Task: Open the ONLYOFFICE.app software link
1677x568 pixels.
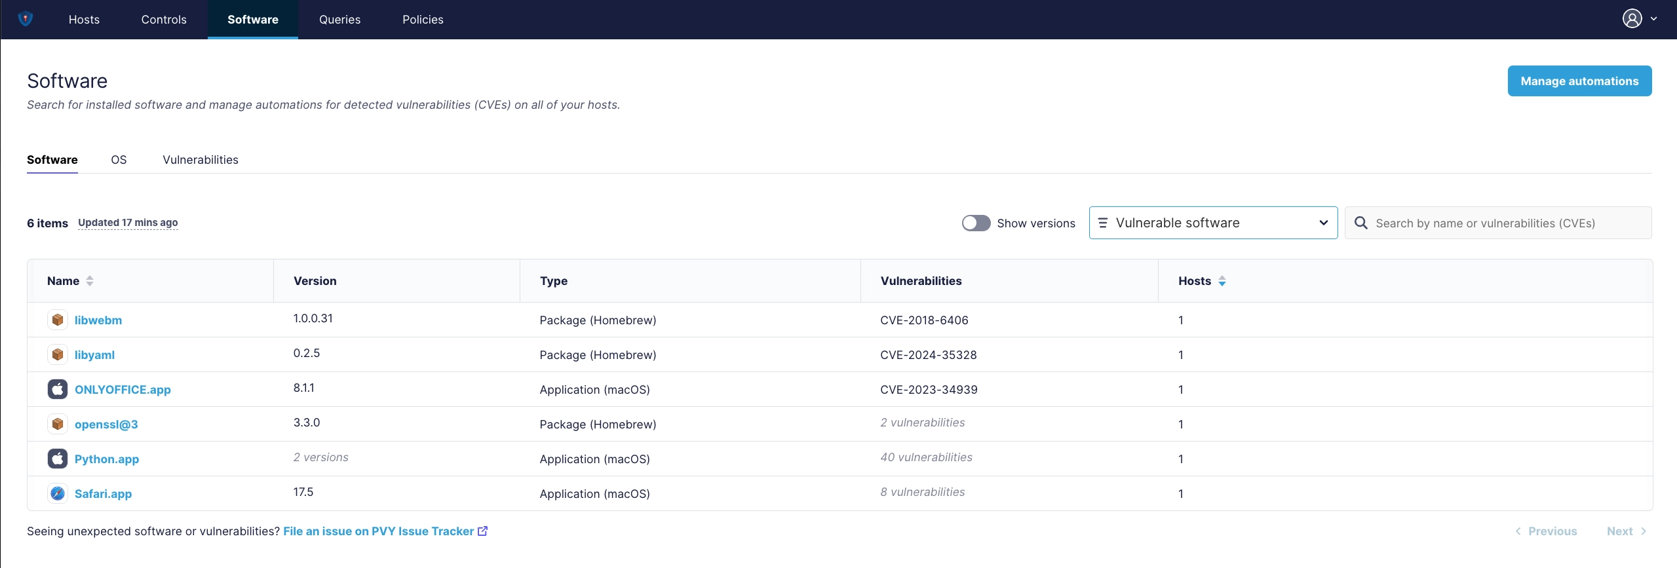Action: click(x=123, y=389)
